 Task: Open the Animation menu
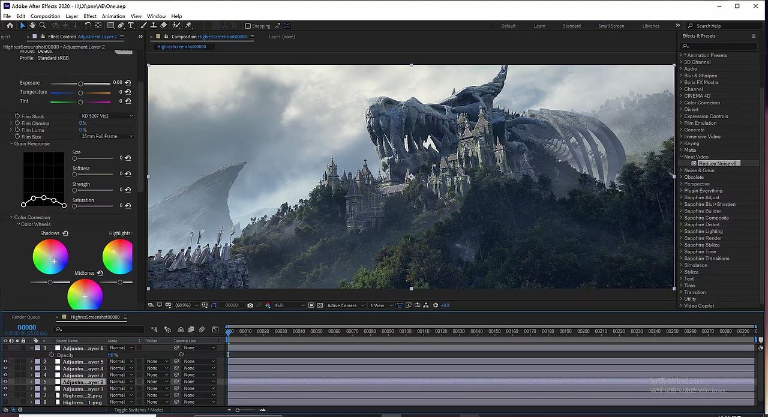click(x=113, y=16)
